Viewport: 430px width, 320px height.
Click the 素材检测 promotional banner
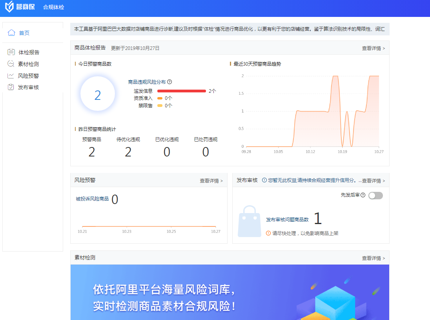[x=230, y=292]
